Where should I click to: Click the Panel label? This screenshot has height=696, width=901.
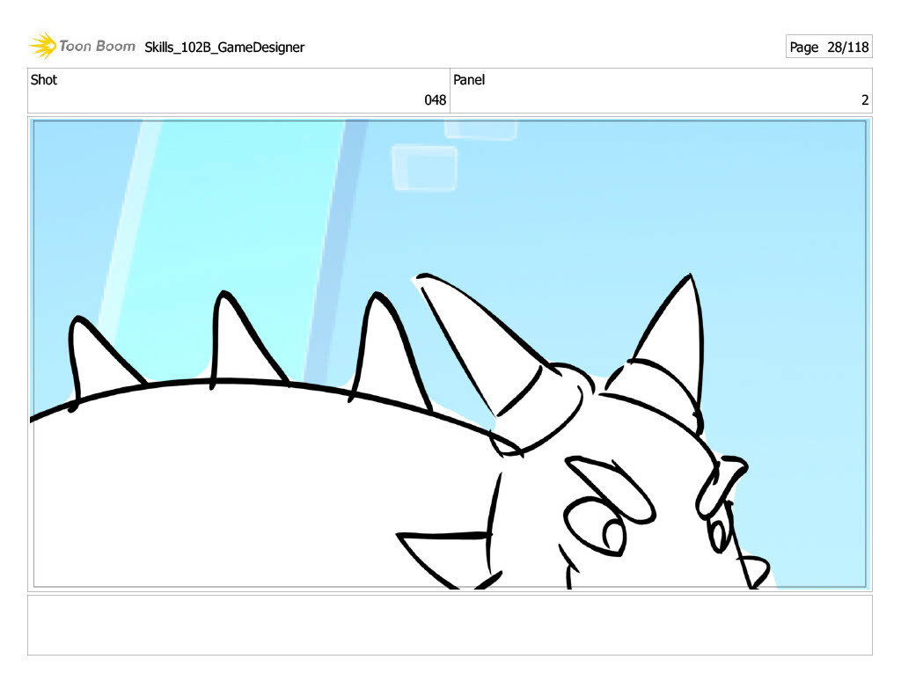click(x=469, y=80)
